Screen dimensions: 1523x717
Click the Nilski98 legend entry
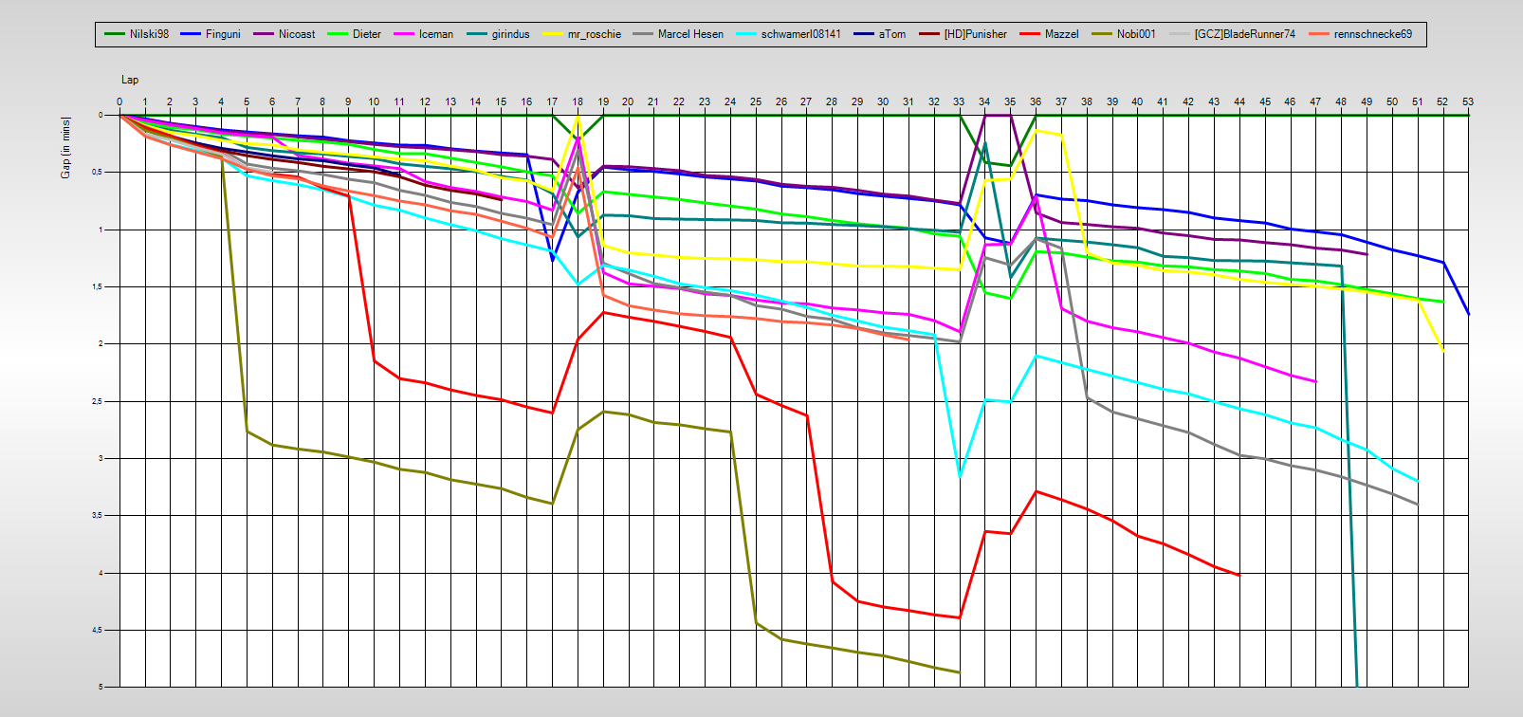149,34
